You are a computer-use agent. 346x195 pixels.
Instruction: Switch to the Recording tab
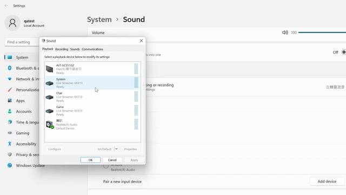(62, 49)
